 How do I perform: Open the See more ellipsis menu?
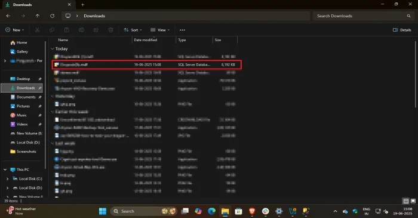[x=182, y=30]
